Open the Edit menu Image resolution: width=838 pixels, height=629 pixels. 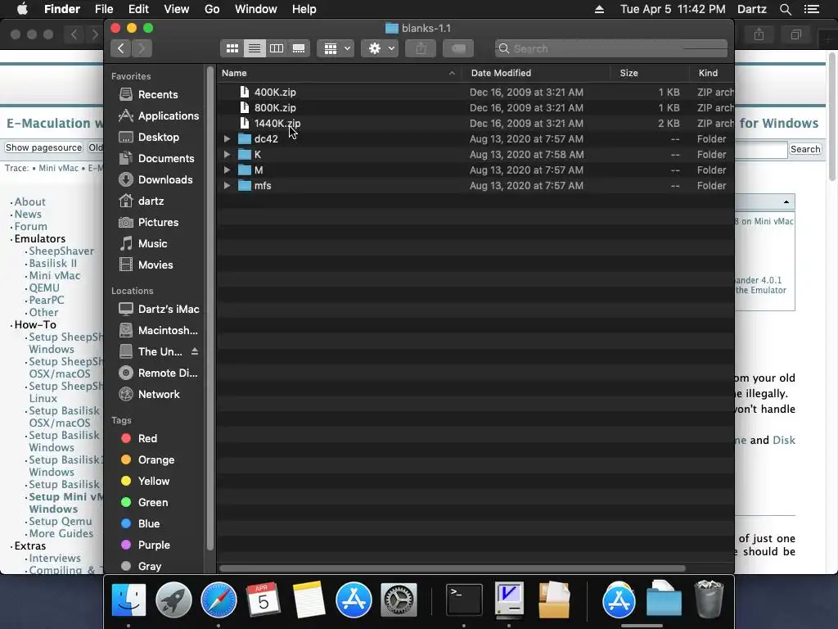coord(138,9)
